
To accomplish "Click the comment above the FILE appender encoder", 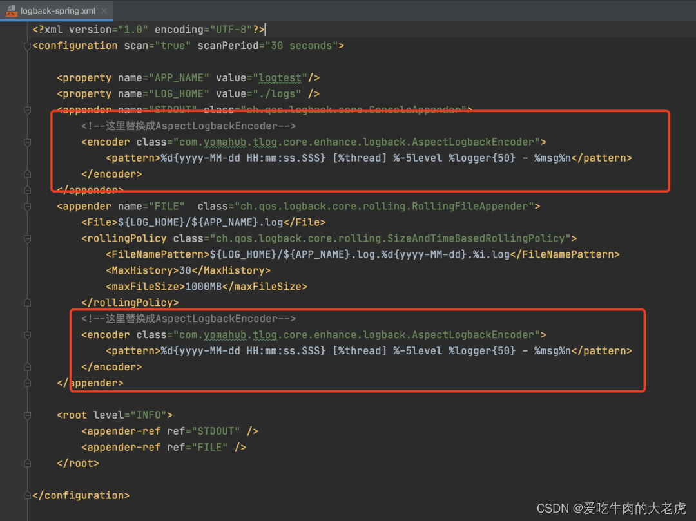I will coord(188,319).
